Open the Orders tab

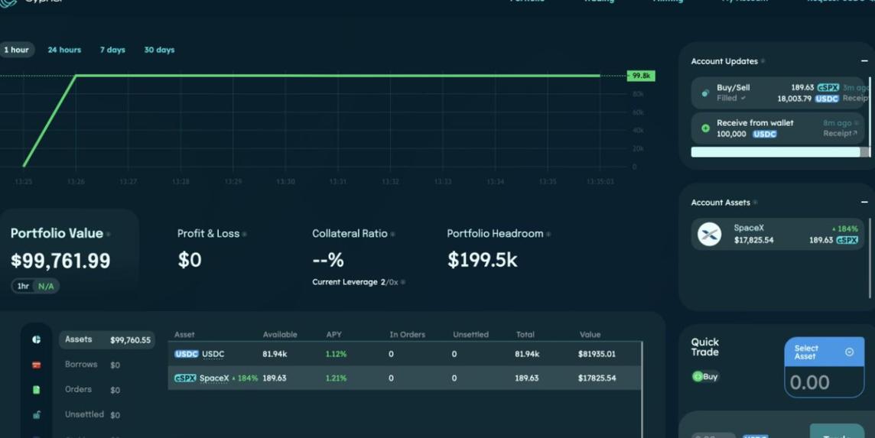93,389
